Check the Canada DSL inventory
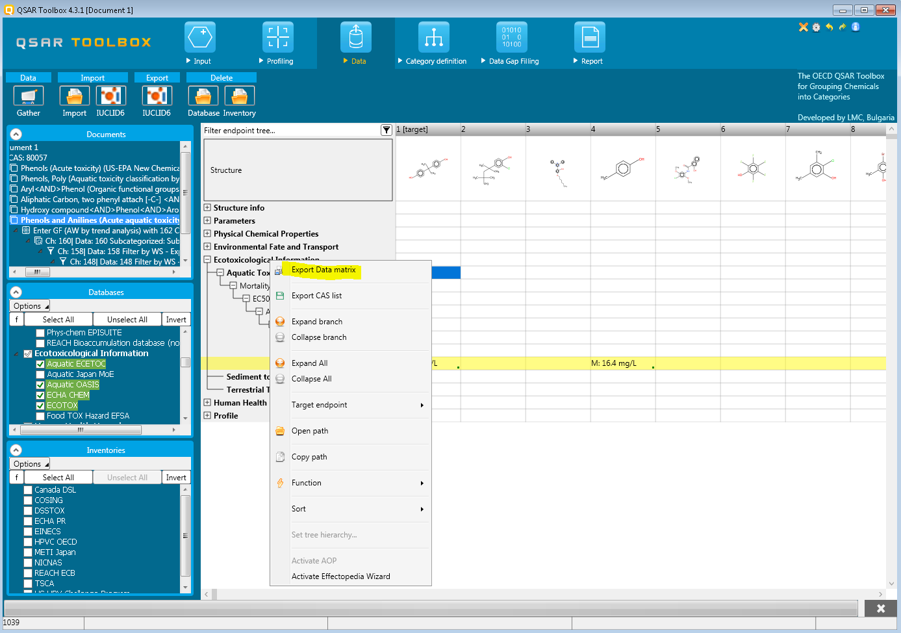901x633 pixels. click(28, 491)
